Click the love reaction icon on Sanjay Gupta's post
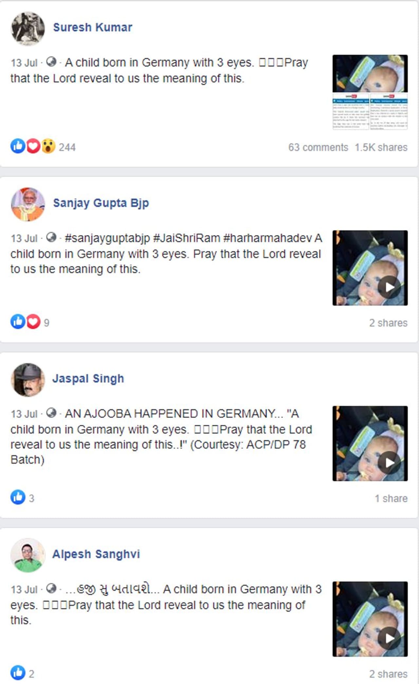419x684 pixels. tap(33, 322)
